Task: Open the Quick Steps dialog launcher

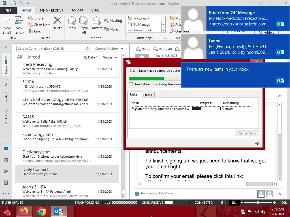Action: tap(165, 38)
